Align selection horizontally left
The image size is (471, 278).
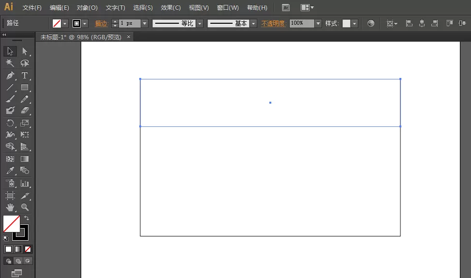click(409, 23)
